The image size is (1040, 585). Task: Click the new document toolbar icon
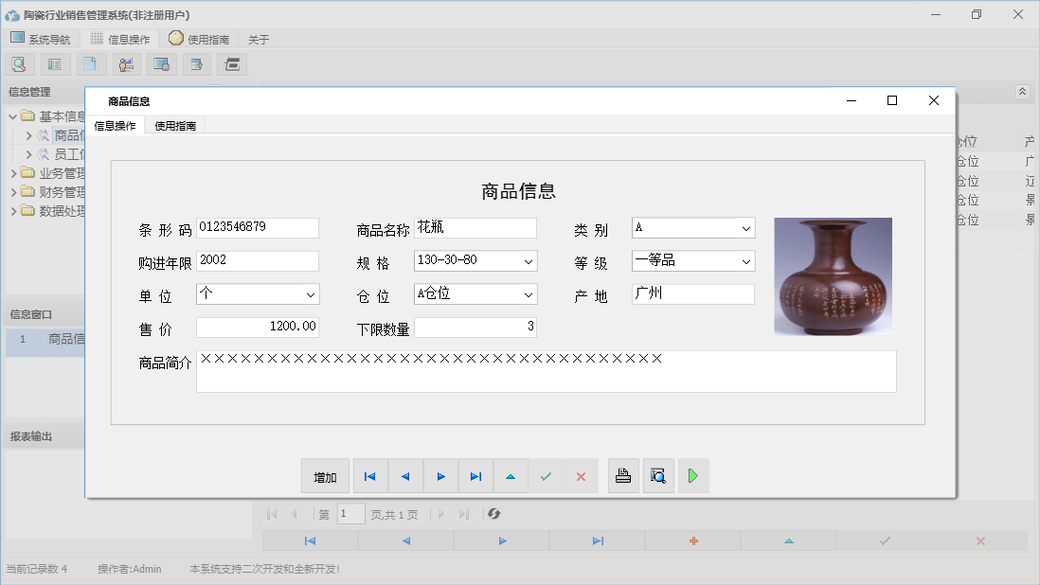pos(90,63)
